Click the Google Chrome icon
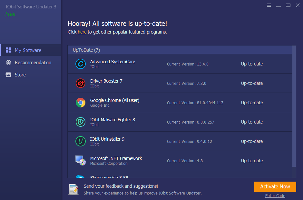 [80, 103]
